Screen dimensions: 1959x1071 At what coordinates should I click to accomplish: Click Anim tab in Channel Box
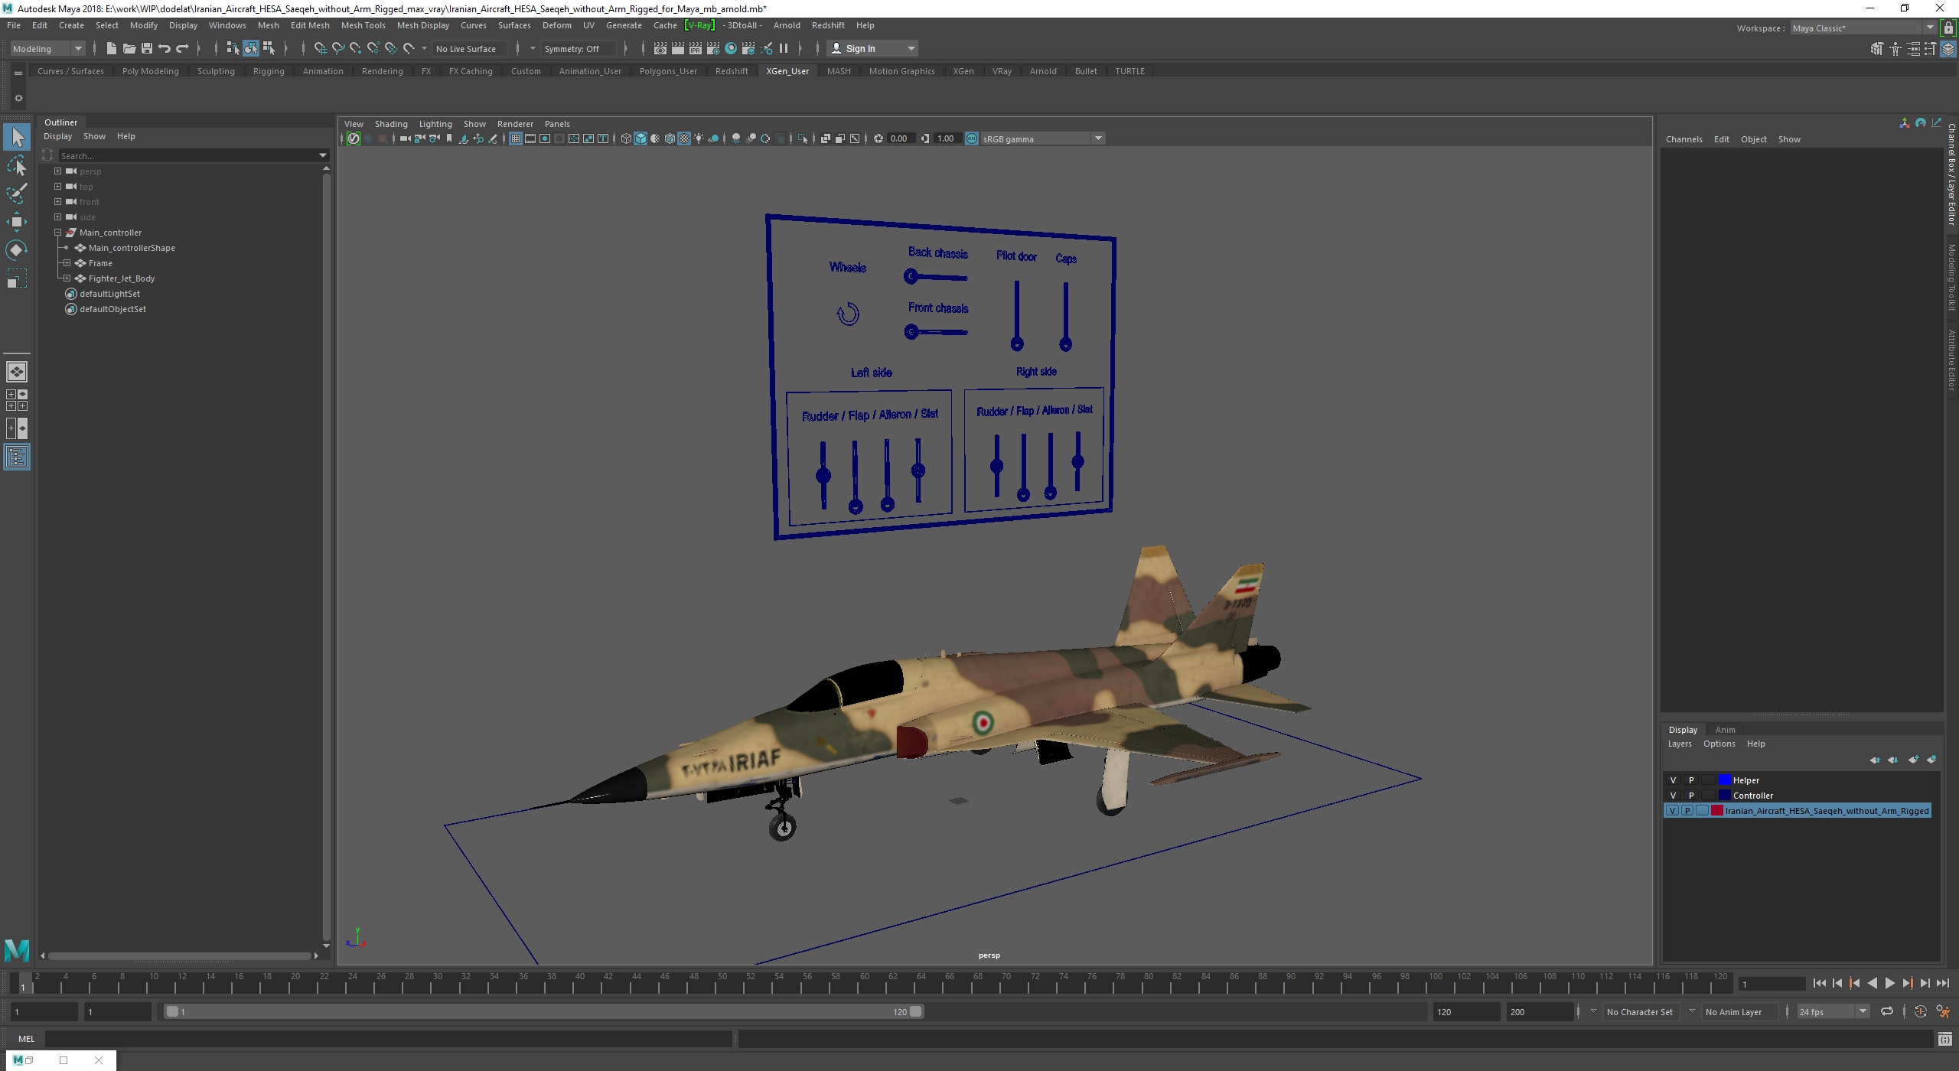(1726, 729)
